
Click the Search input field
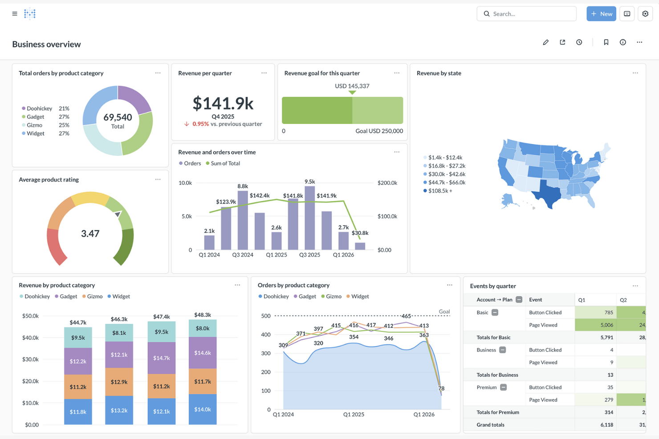click(x=527, y=13)
